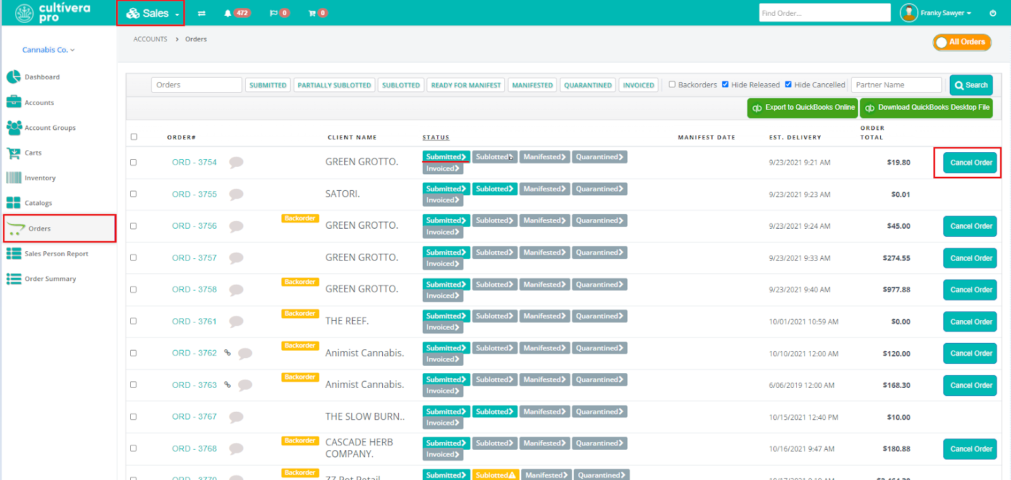This screenshot has width=1011, height=480.
Task: Open the Cannabis Co. company dropdown
Action: (x=48, y=50)
